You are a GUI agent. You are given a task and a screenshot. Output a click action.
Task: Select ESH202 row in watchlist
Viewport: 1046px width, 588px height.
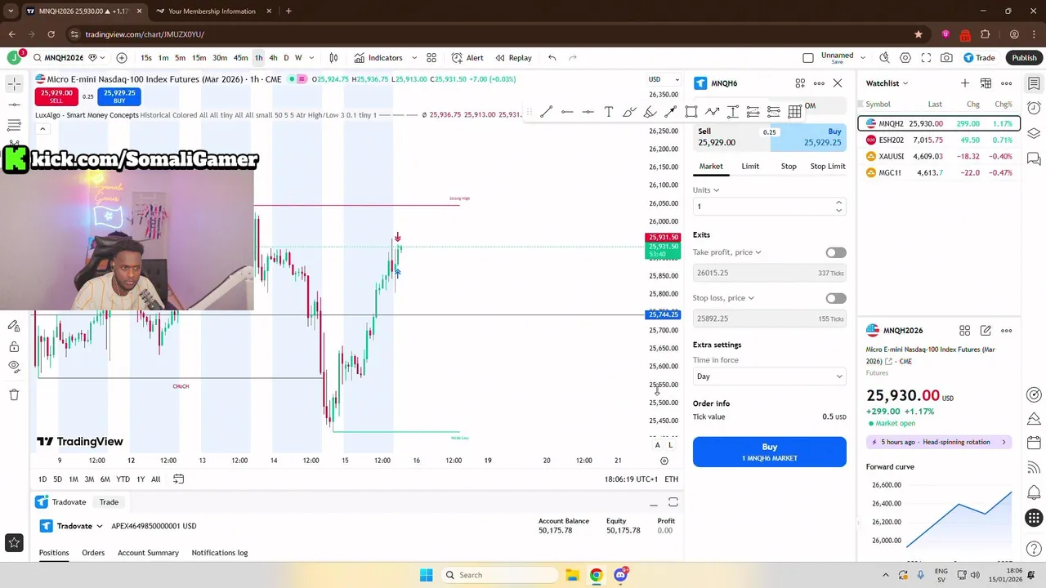tap(939, 140)
